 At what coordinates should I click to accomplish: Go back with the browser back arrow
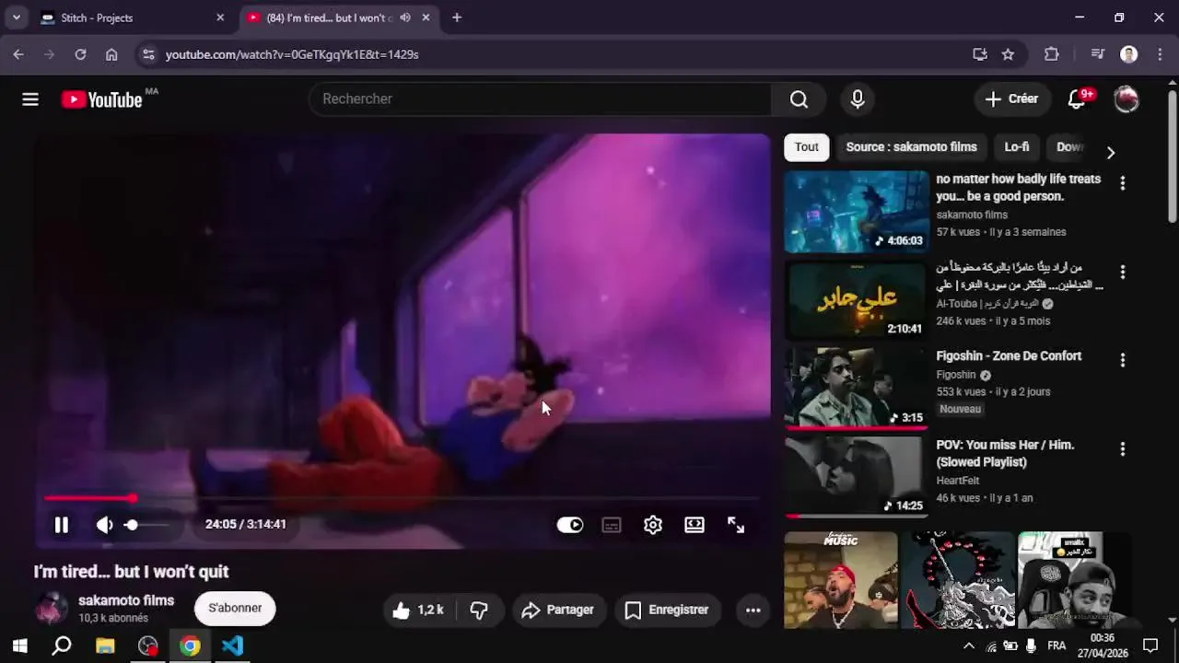18,54
